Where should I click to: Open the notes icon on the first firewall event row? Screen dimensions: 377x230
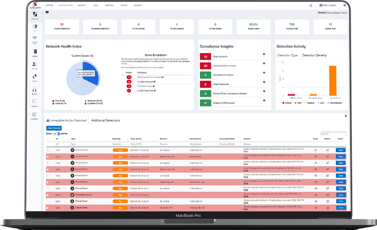pyautogui.click(x=326, y=150)
